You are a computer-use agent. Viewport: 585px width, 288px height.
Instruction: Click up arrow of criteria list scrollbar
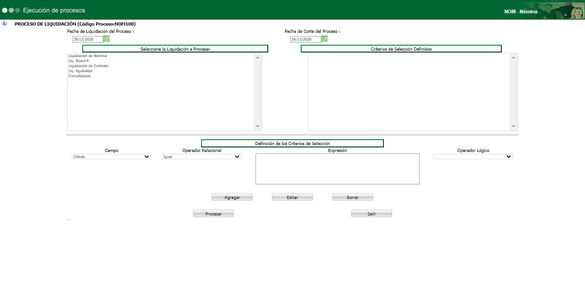(514, 58)
